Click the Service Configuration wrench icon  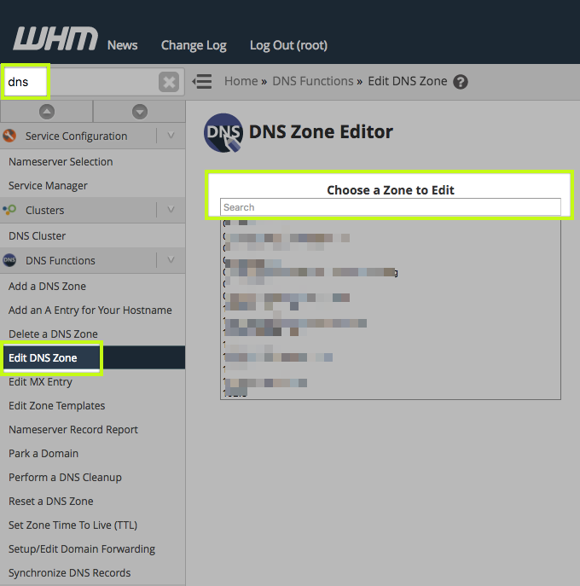pyautogui.click(x=9, y=136)
